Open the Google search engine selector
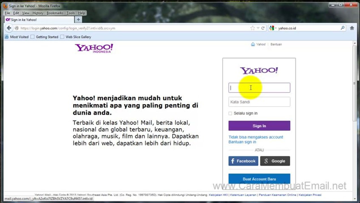 click(273, 28)
